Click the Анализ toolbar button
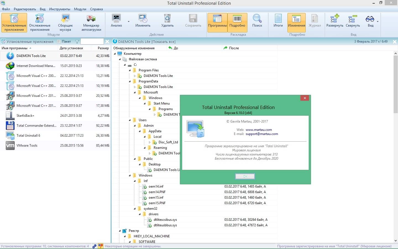Viewport: 398px width, 249px height. (116, 21)
